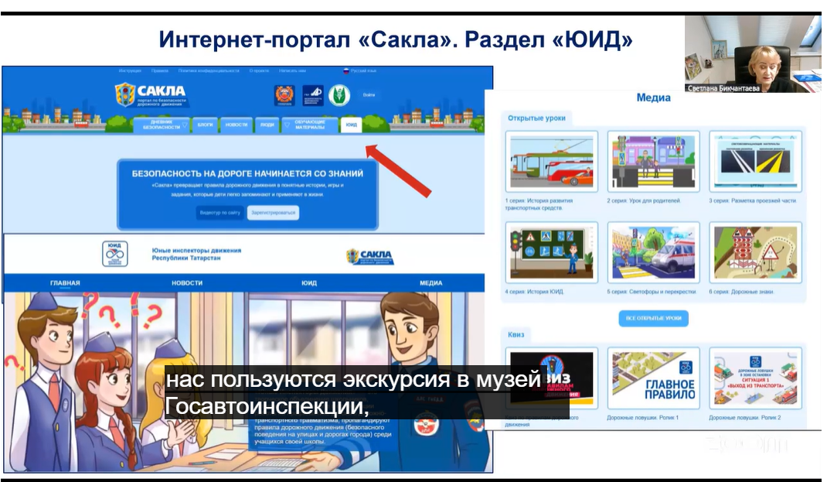Click the Войти login button

(369, 95)
